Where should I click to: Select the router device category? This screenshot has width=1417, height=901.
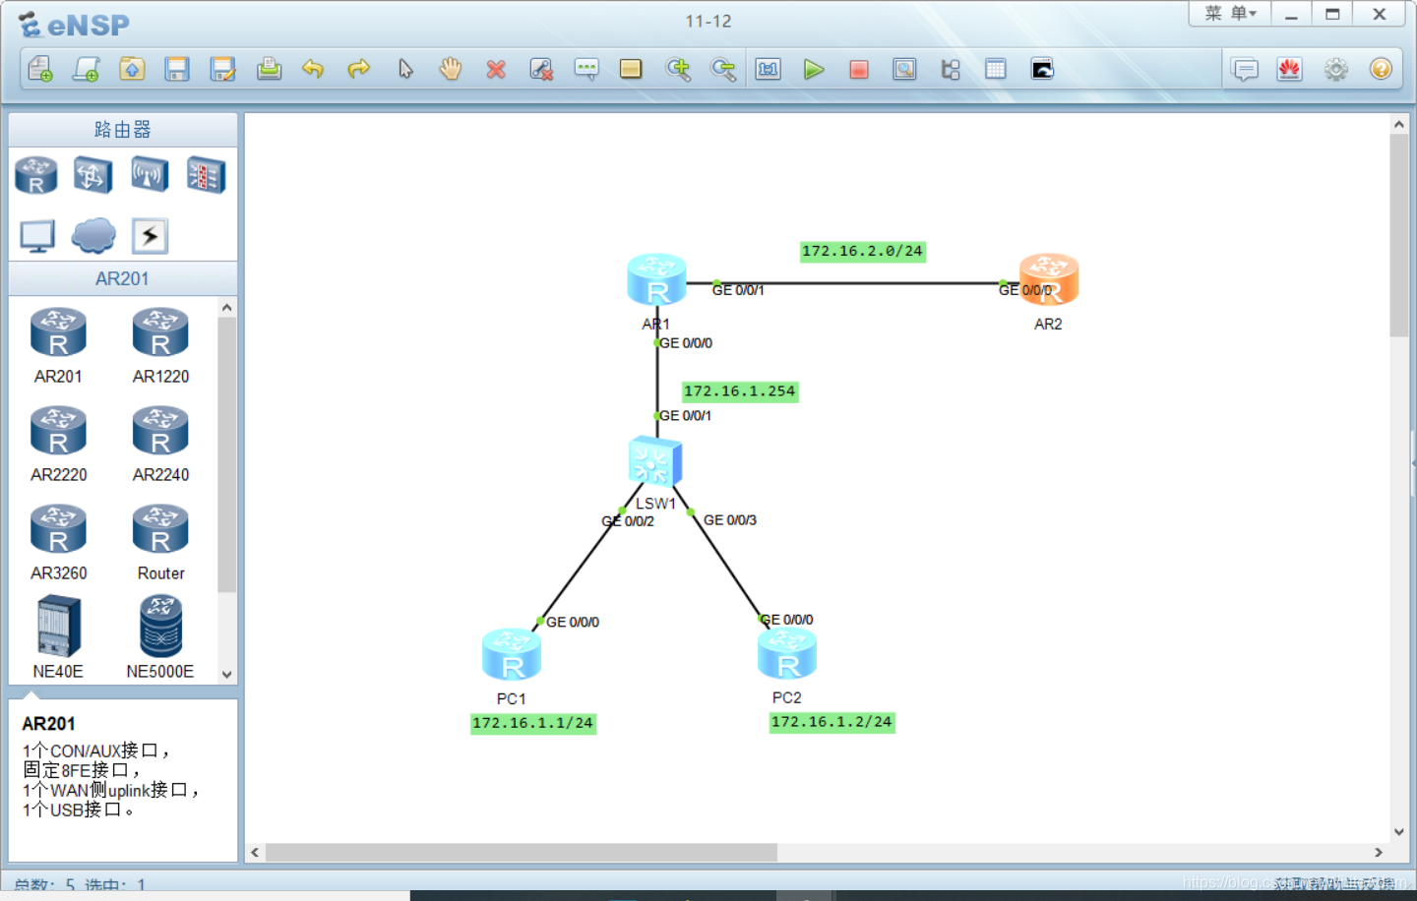pyautogui.click(x=36, y=175)
